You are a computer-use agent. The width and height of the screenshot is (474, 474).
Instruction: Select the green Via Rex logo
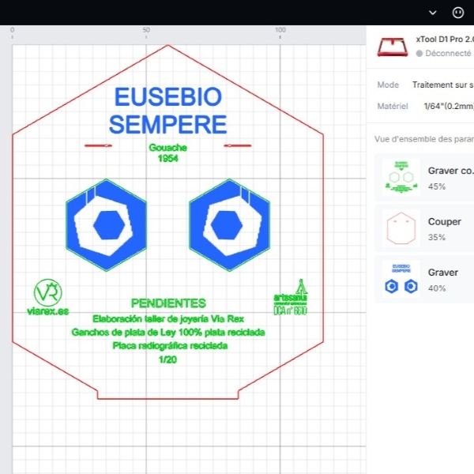(x=47, y=297)
